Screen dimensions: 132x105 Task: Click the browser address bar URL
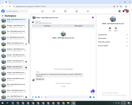pos(31,7)
